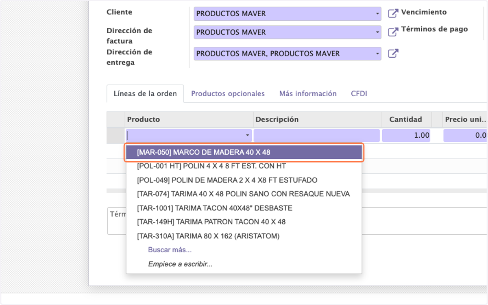Click the Precio unitario value field

pyautogui.click(x=465, y=135)
